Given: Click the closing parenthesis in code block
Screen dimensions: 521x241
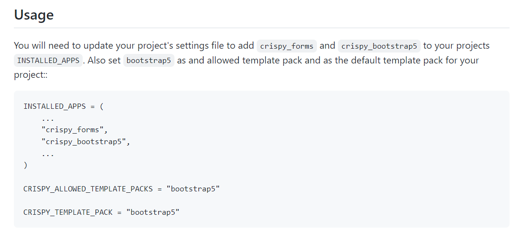Looking at the screenshot, I should coord(25,165).
